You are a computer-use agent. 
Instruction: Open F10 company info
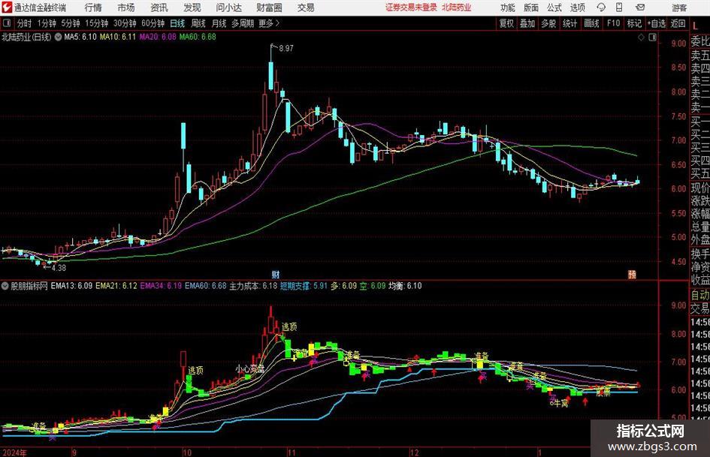coord(613,23)
